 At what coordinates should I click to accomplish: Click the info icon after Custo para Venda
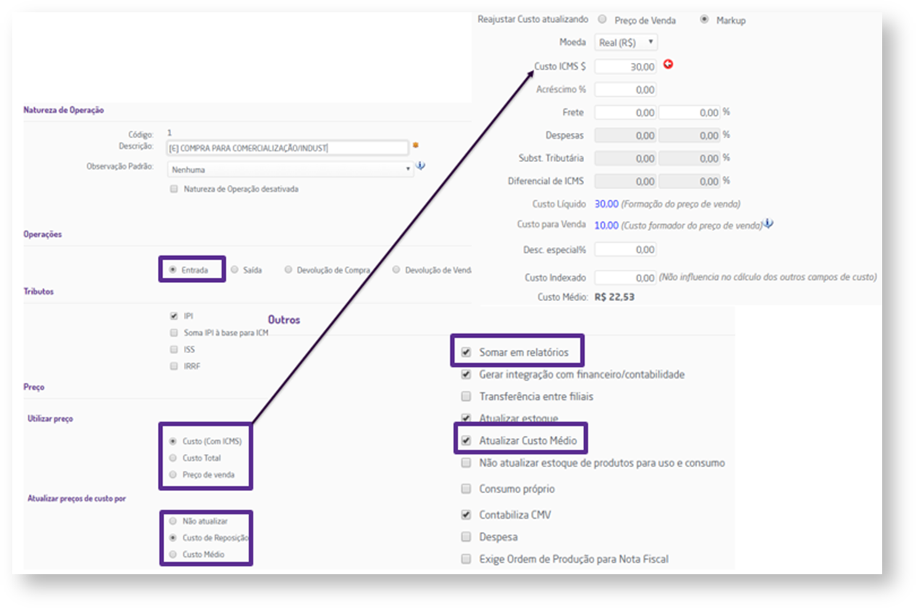click(769, 224)
